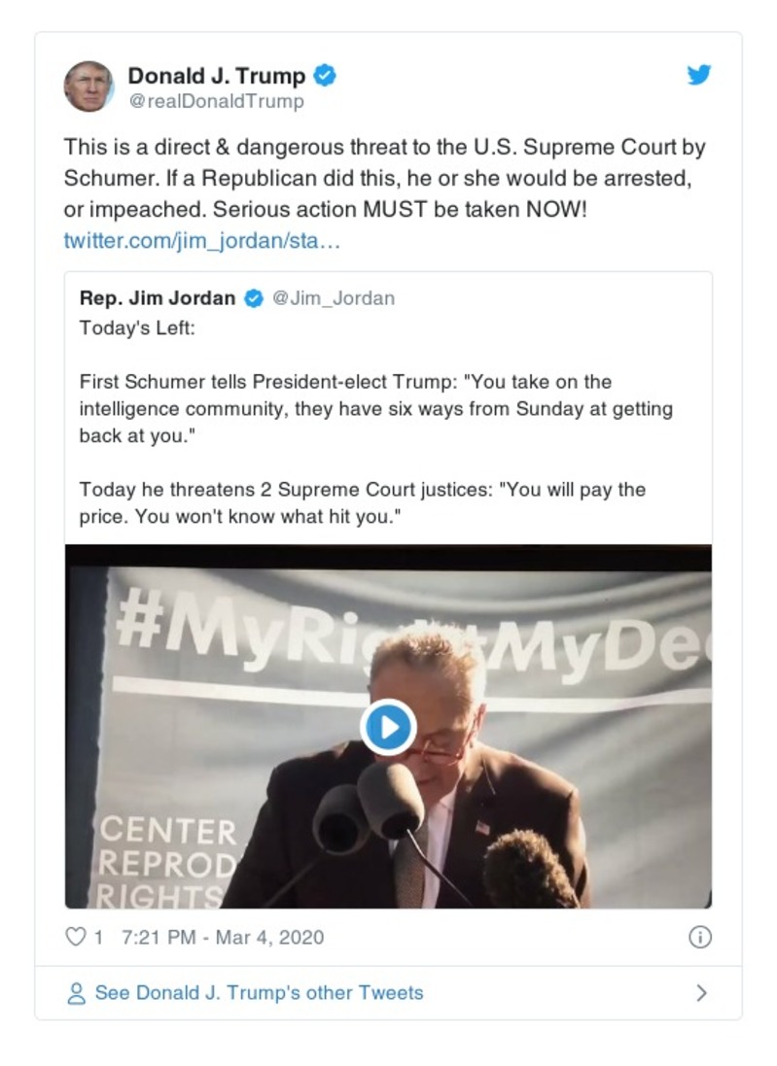
Task: Click the verified badge next to Rep. Jim Jordan
Action: [253, 298]
